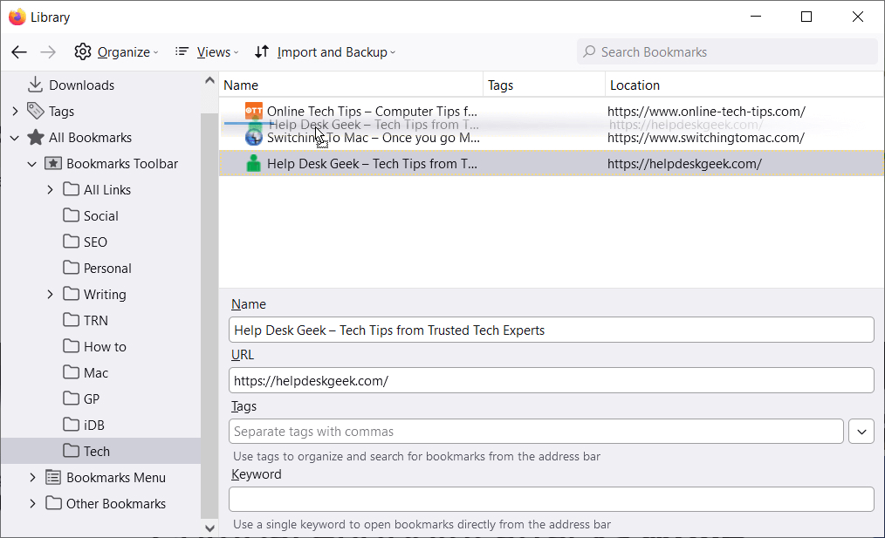Screen dimensions: 885x538
Task: Click the Bookmarks Menu icon in sidebar
Action: 53,477
